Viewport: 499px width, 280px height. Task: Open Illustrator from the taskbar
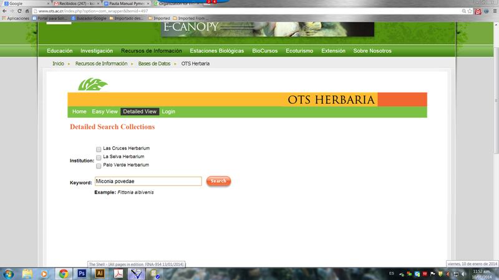[x=99, y=273]
